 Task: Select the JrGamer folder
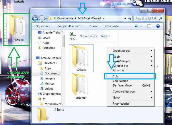tap(81, 86)
